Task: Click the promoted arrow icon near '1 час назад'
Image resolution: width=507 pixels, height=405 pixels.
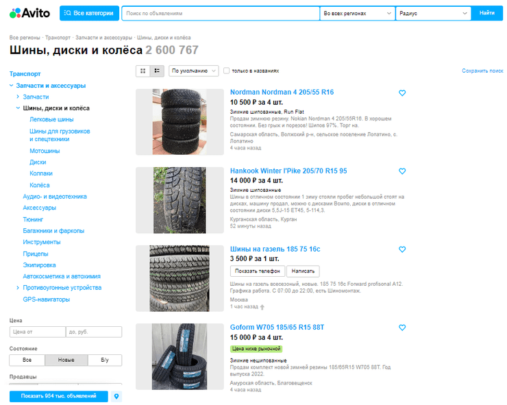Action: click(262, 307)
